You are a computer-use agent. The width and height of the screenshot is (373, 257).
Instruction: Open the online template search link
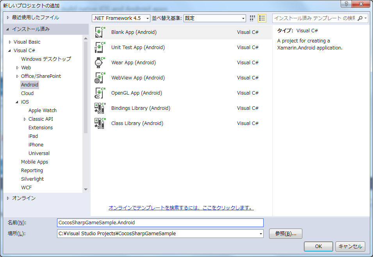point(181,208)
